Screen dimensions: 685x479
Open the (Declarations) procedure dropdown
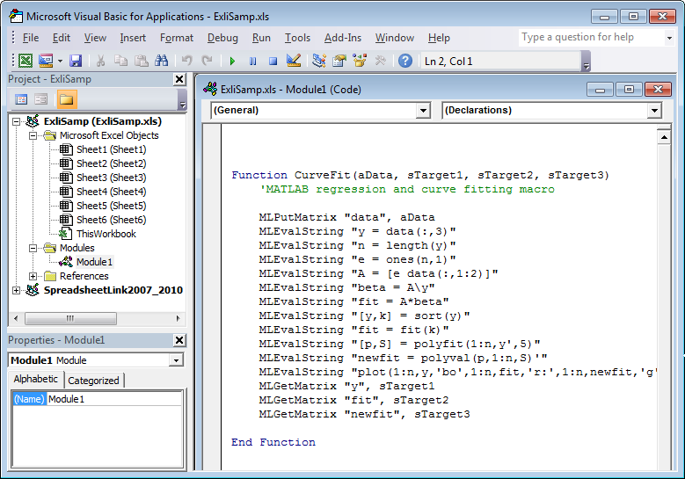[653, 111]
